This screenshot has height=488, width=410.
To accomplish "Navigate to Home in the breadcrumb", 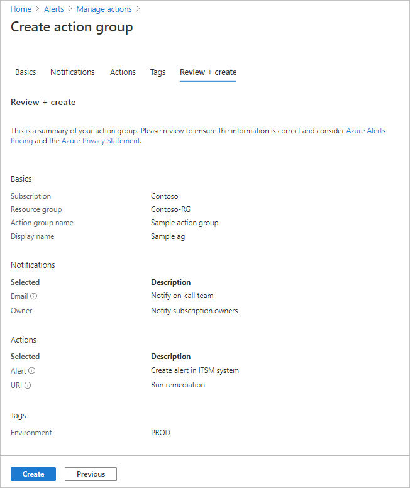I will click(x=21, y=9).
